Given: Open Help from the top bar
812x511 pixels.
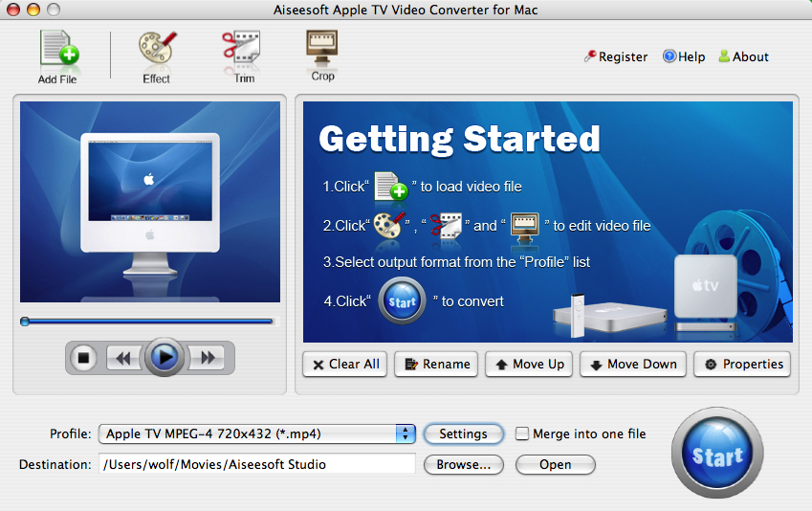Looking at the screenshot, I should tap(669, 56).
